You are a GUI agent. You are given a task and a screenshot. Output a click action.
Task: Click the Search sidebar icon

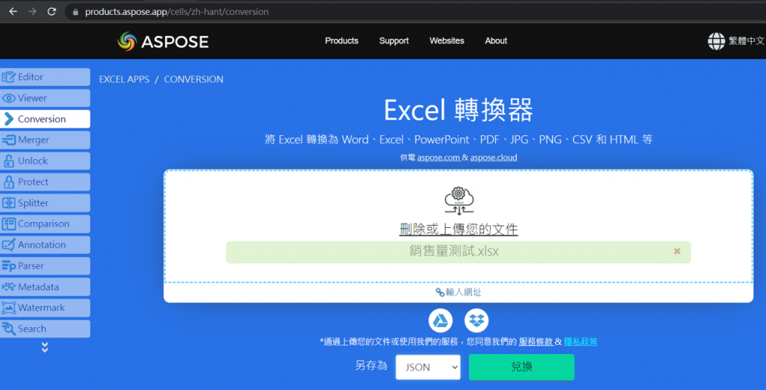tap(9, 329)
